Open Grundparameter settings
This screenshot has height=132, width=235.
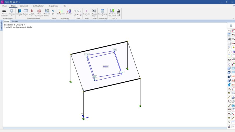4,12
